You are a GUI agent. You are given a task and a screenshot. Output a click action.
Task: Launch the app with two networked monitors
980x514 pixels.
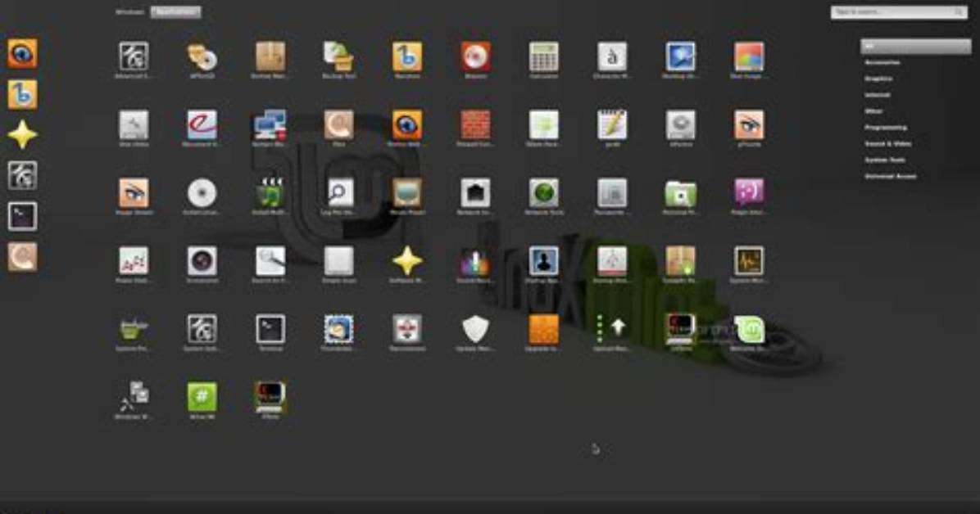[x=270, y=125]
